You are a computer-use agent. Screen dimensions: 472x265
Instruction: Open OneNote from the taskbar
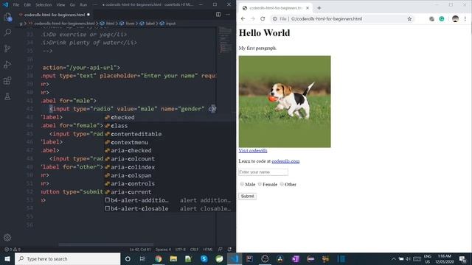(295, 258)
